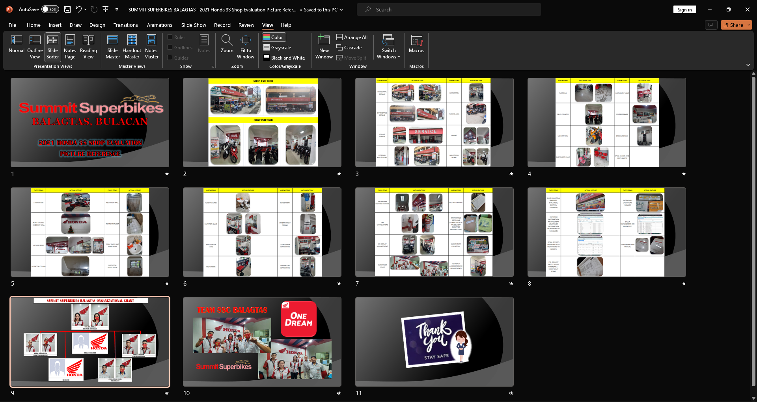The image size is (757, 402).
Task: Toggle the Guides checkbox
Action: (170, 58)
